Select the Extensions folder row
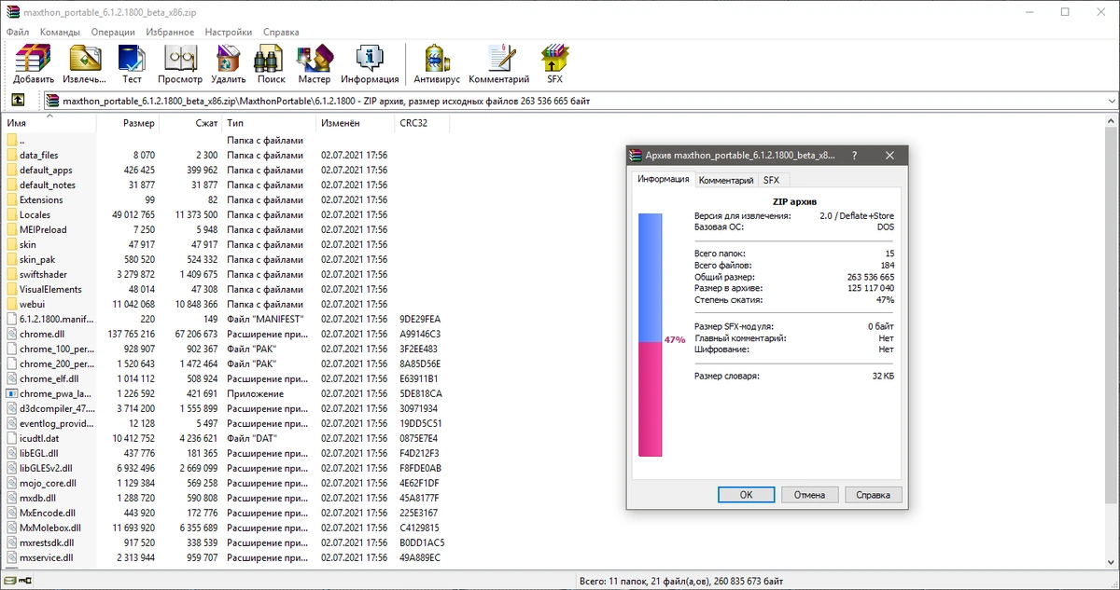Viewport: 1120px width, 590px height. (225, 199)
